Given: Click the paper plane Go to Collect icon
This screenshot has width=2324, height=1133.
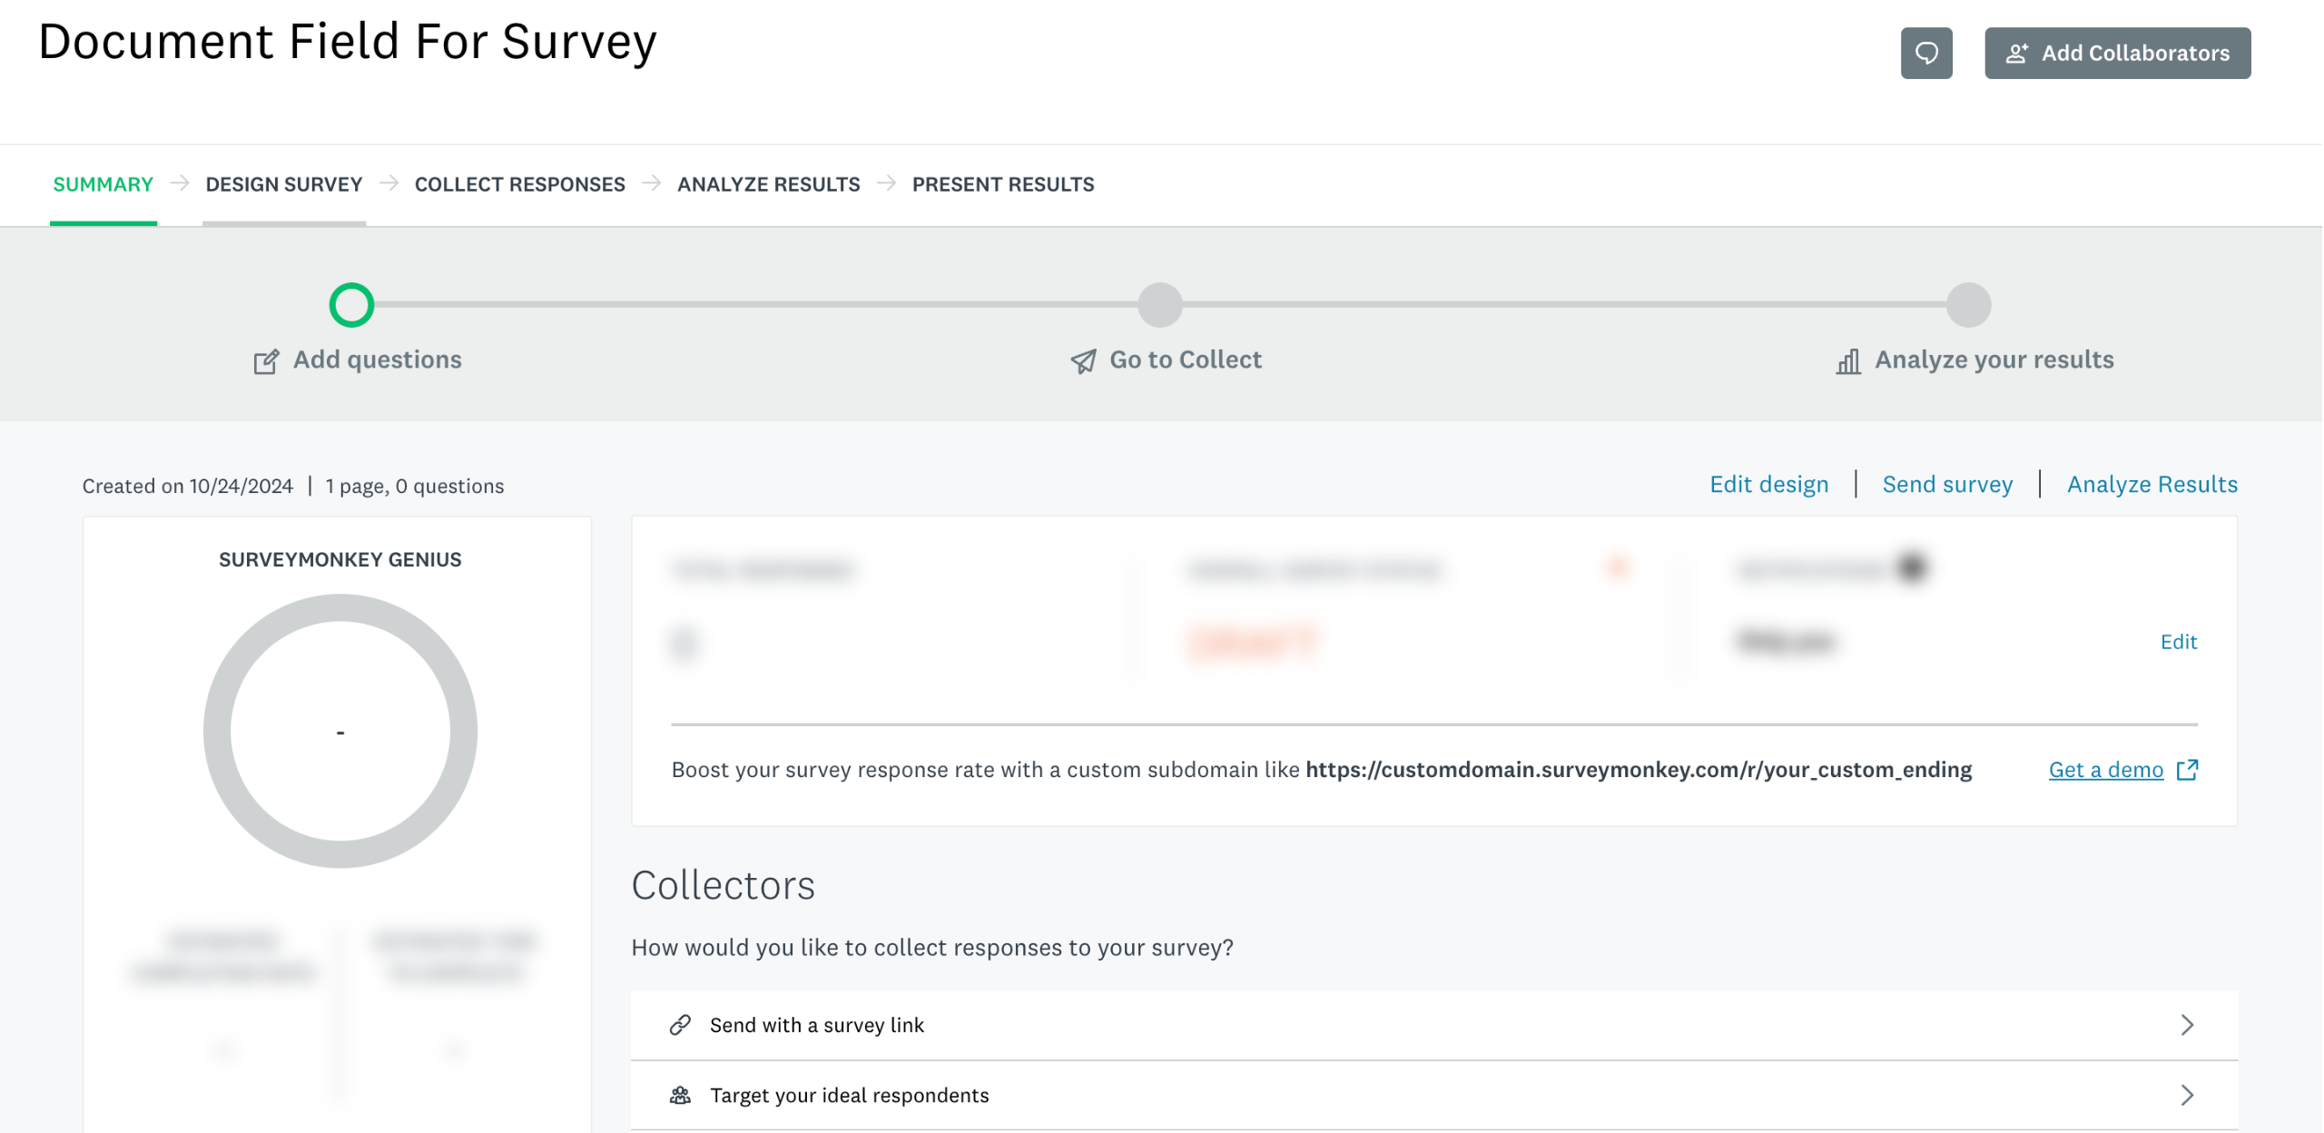Looking at the screenshot, I should point(1083,361).
